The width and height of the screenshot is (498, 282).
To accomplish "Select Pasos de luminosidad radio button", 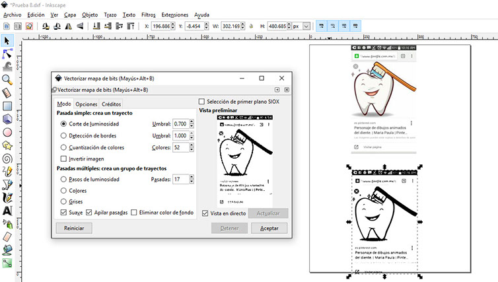I will click(x=63, y=180).
